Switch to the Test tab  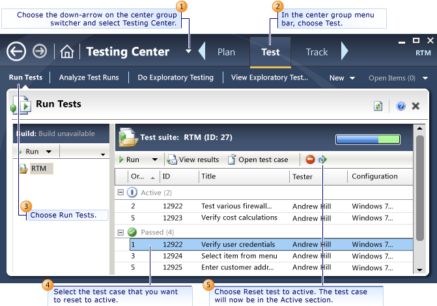tap(270, 52)
